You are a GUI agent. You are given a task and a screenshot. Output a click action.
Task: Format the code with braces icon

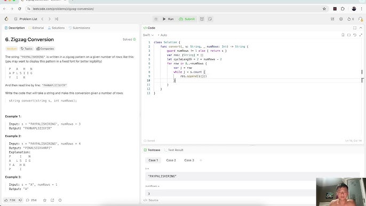pyautogui.click(x=349, y=35)
